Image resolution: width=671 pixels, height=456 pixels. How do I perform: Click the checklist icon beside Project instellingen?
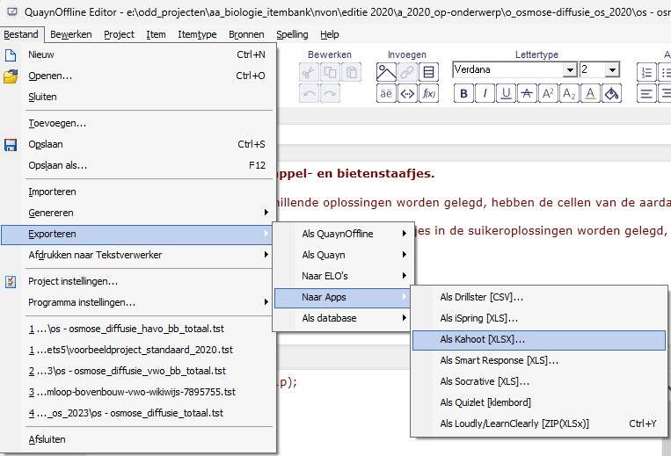pyautogui.click(x=11, y=282)
